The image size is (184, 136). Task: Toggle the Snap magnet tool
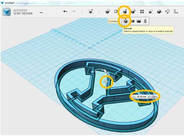[x=167, y=12]
